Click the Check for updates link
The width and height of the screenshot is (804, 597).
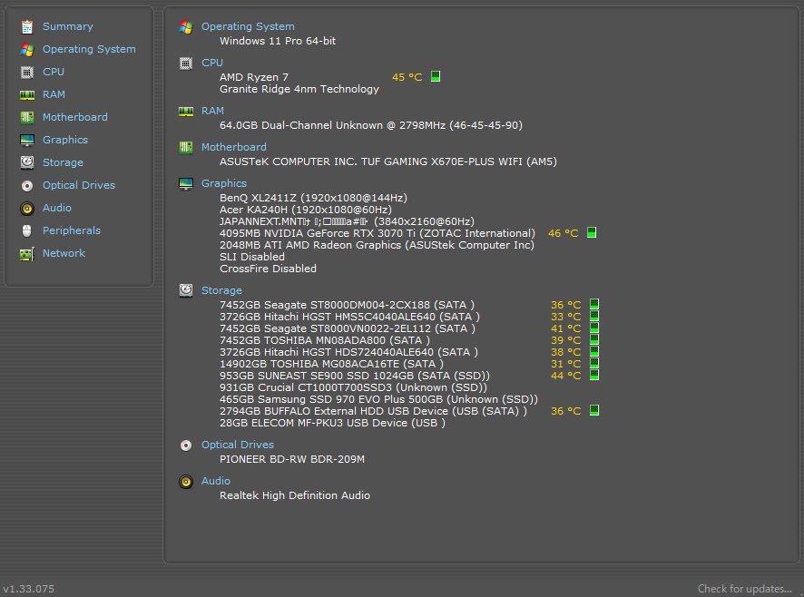click(x=745, y=589)
